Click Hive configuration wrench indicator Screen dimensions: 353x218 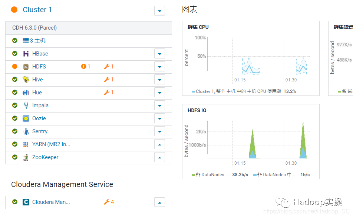109,79
